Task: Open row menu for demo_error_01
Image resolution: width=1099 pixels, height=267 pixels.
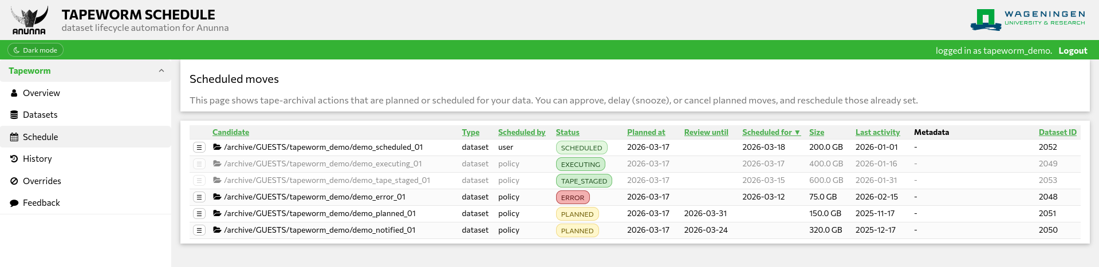Action: 199,197
